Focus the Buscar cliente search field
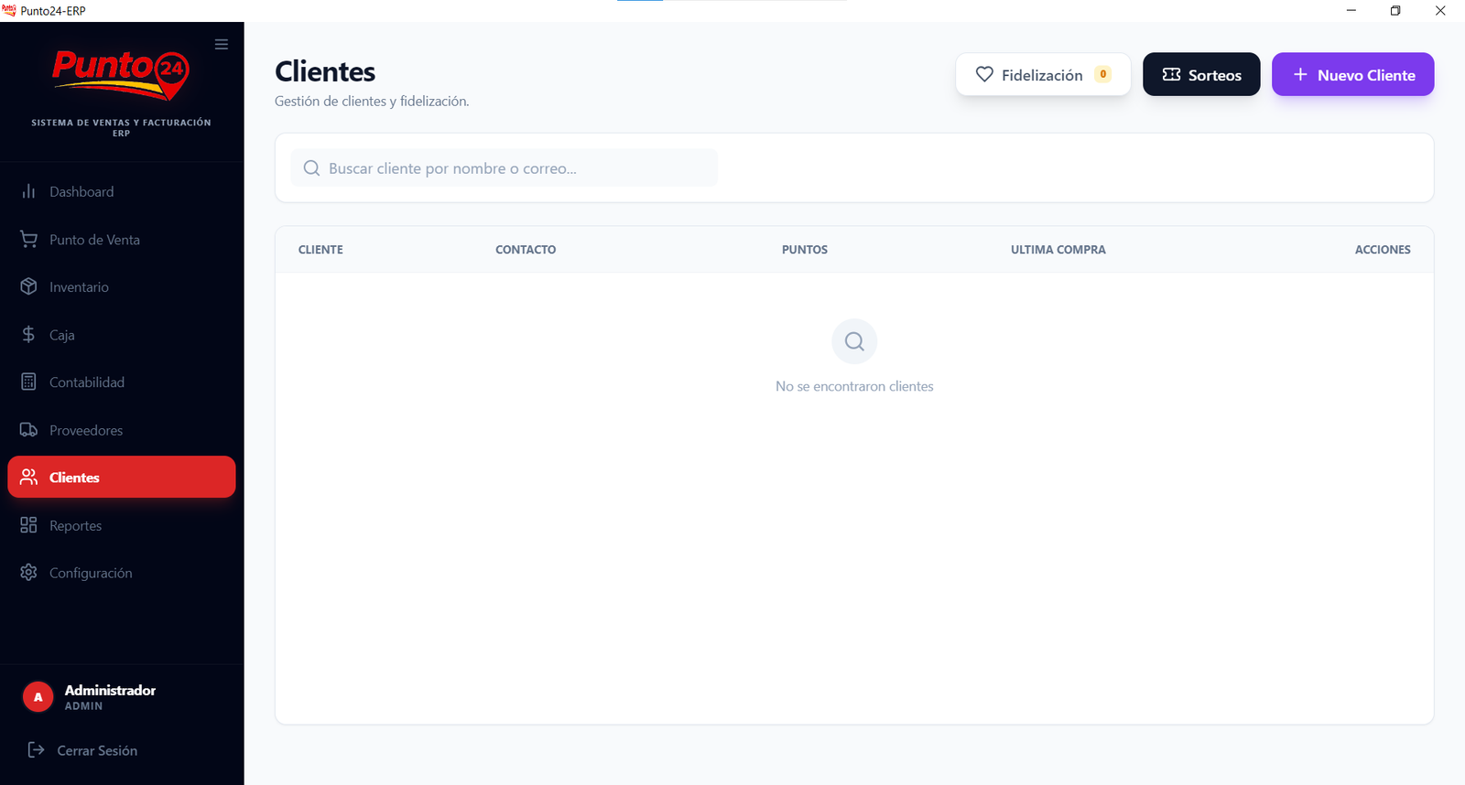 [505, 168]
